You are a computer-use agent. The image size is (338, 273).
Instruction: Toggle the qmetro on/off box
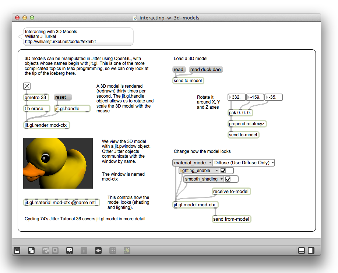27,86
